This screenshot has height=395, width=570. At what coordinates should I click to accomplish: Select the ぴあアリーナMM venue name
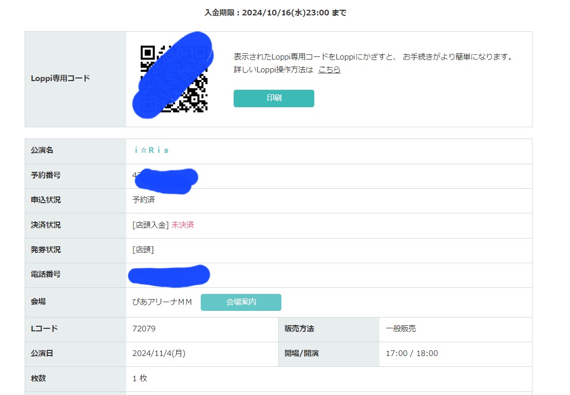point(162,302)
